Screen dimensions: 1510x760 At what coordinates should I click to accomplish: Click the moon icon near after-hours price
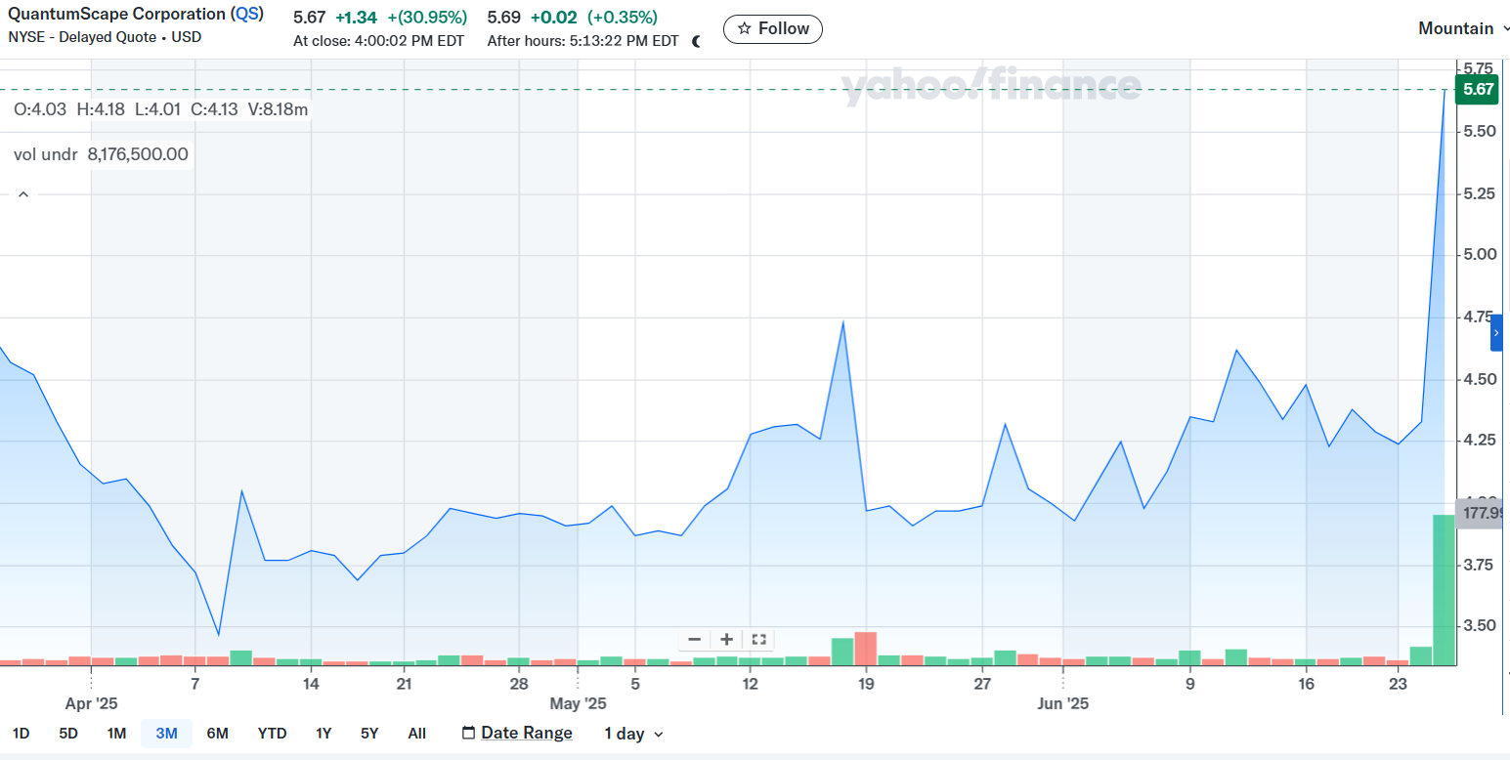click(696, 41)
